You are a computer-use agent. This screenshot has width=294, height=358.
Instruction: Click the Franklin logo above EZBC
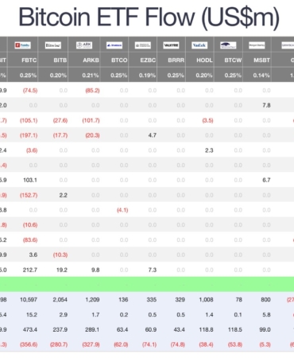(143, 45)
